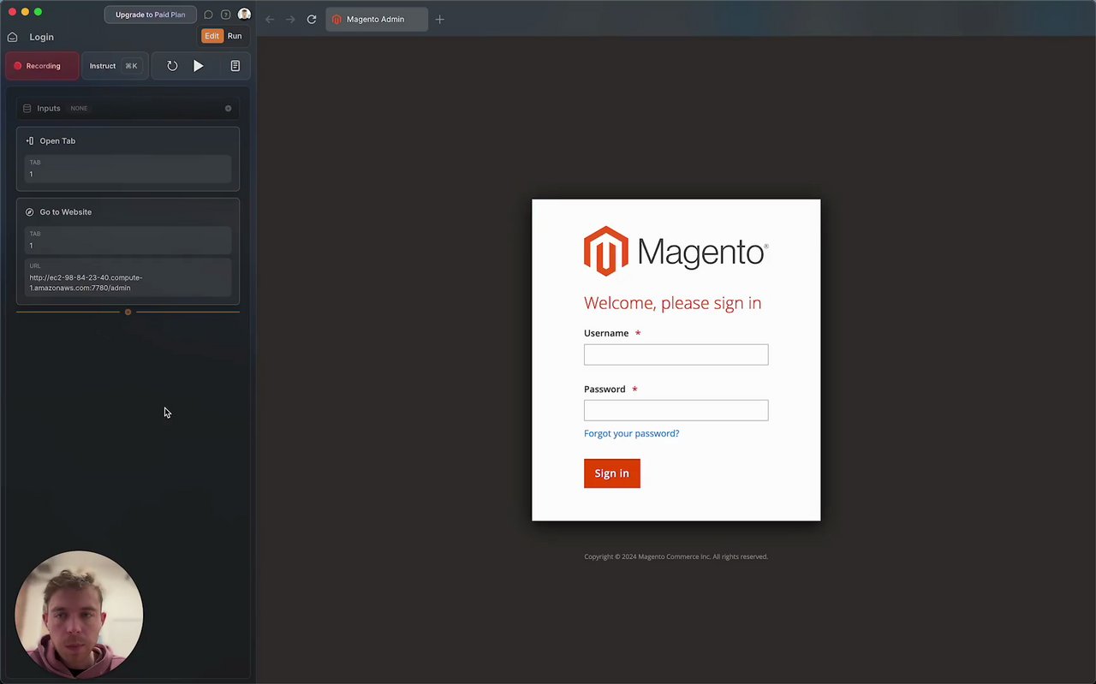1096x684 pixels.
Task: Open the help question mark icon
Action: click(225, 15)
